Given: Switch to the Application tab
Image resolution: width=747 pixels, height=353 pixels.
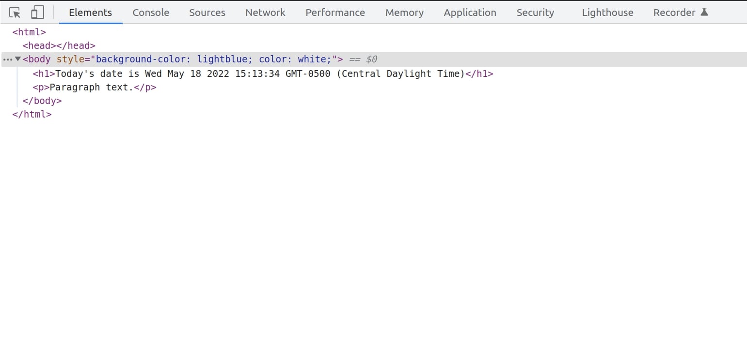Looking at the screenshot, I should [x=470, y=13].
